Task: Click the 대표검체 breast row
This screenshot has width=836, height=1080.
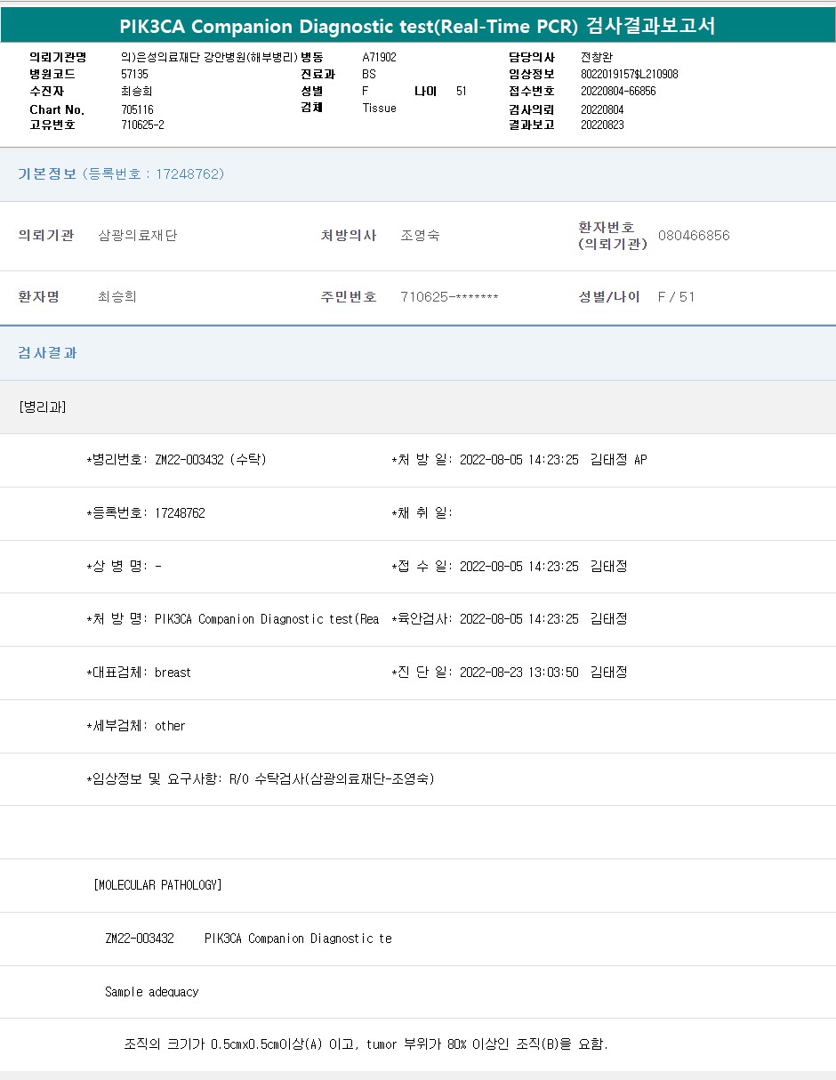Action: point(139,673)
